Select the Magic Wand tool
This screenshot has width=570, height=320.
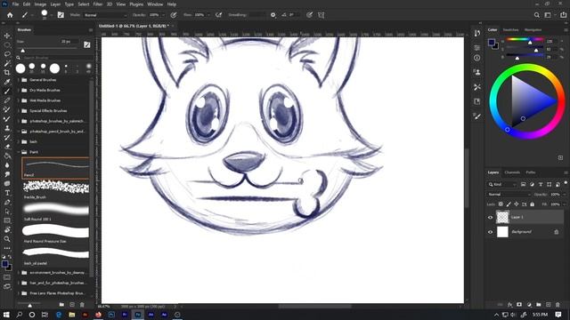coord(7,63)
